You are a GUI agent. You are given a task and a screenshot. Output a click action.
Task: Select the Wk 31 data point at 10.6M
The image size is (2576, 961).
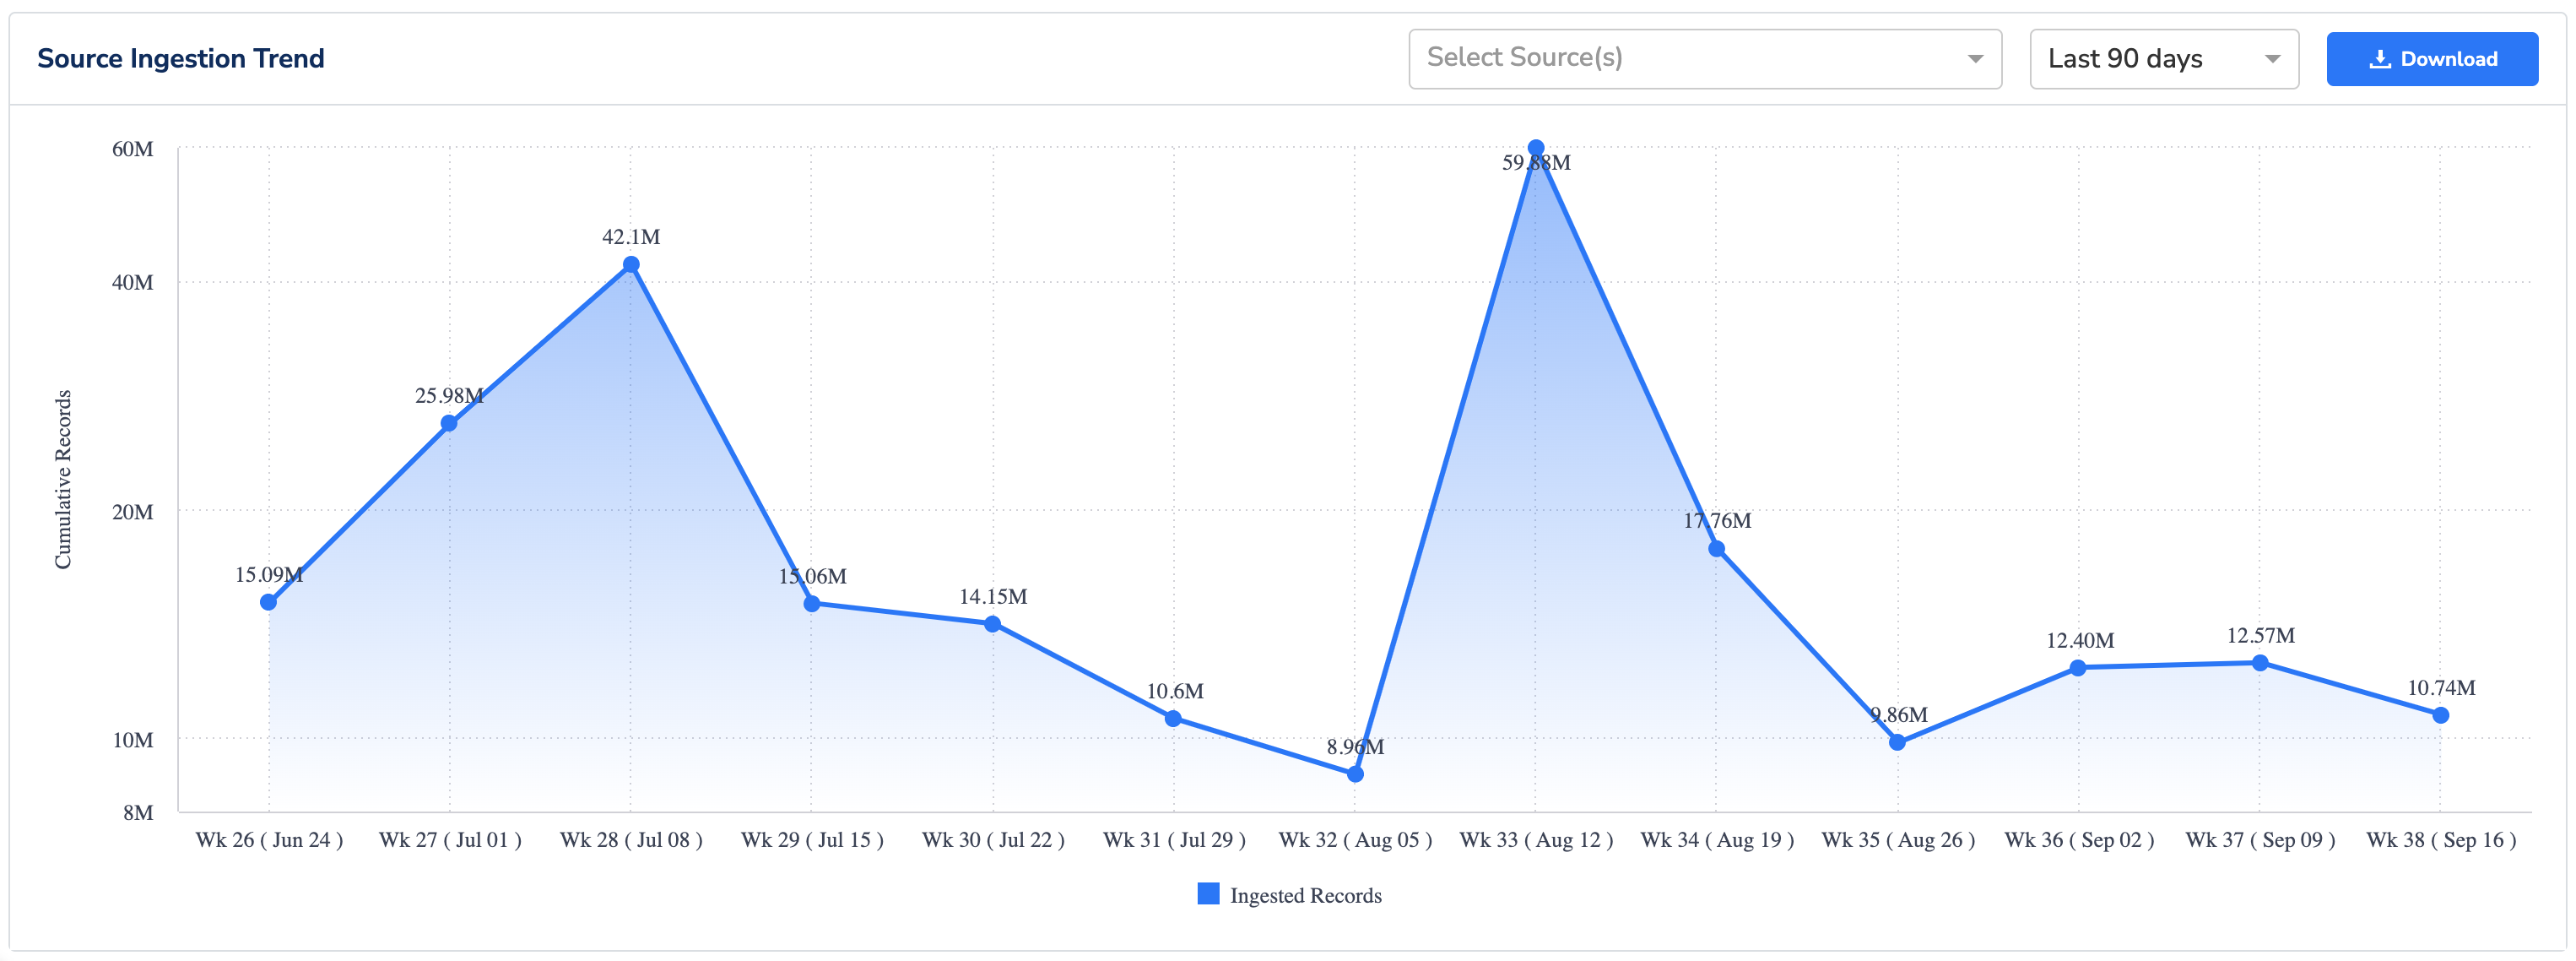pyautogui.click(x=1173, y=719)
